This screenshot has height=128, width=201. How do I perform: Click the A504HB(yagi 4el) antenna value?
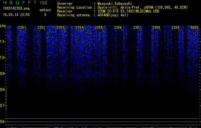(x=113, y=15)
